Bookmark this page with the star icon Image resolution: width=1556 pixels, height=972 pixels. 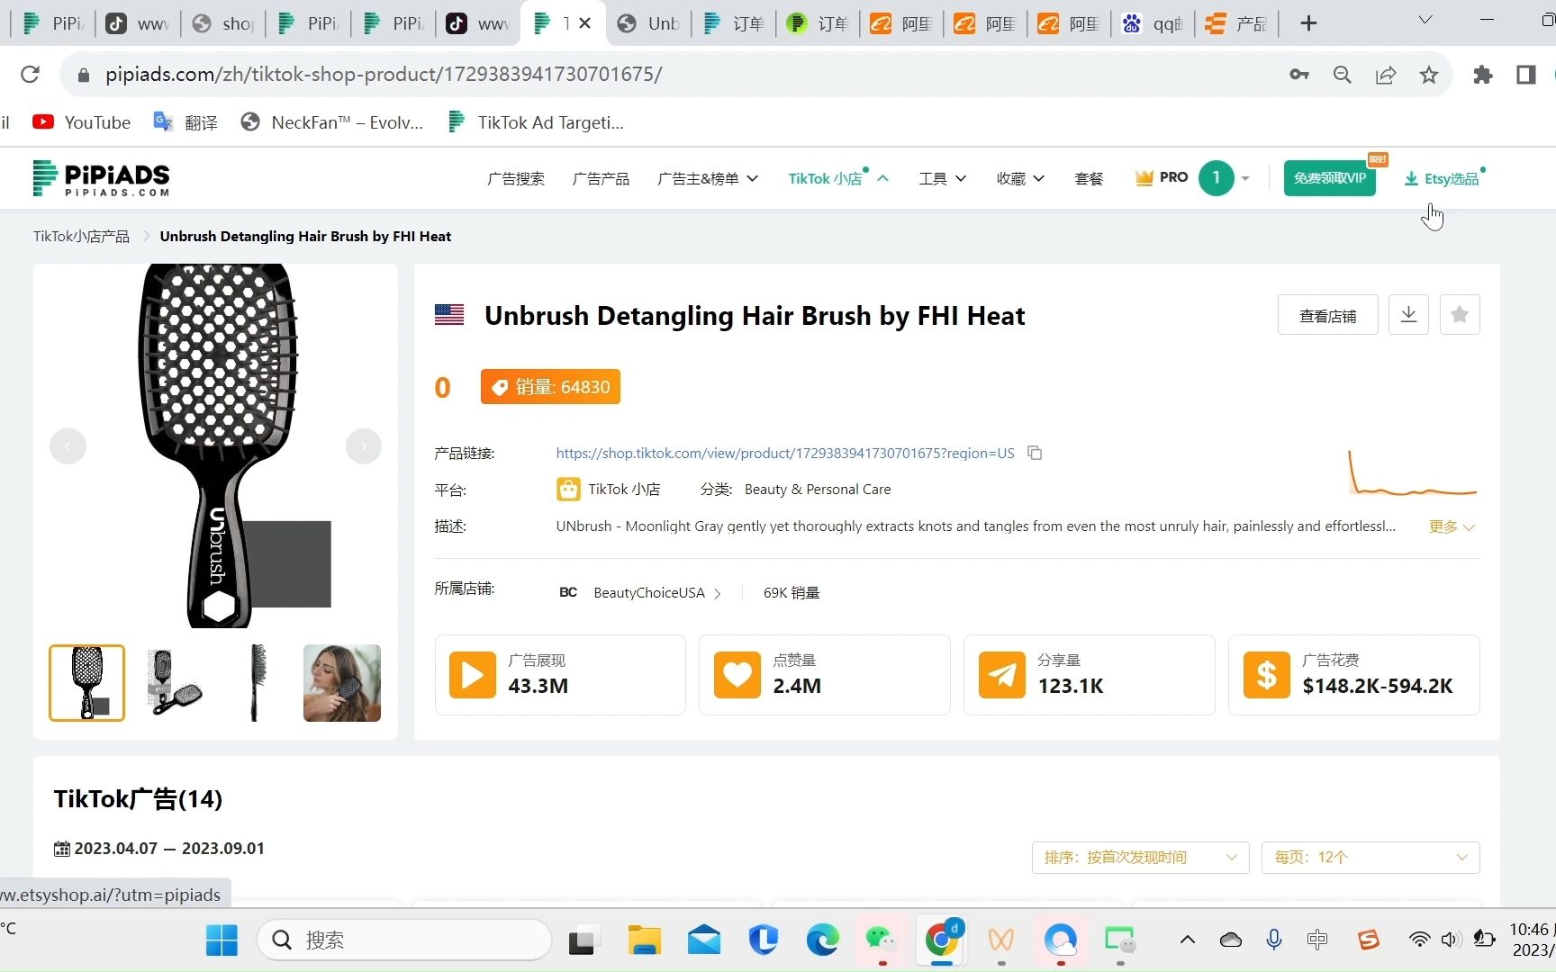tap(1429, 75)
